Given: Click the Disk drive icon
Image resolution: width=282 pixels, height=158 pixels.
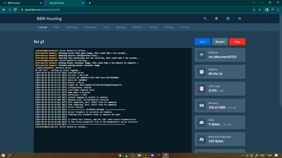Looking at the screenshot, I should (x=201, y=122).
